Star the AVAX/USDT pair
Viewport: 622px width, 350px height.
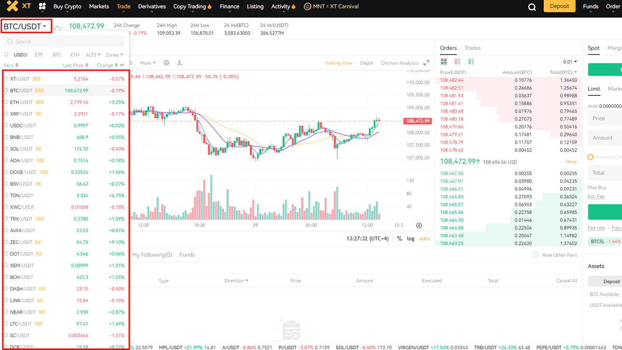(x=6, y=230)
